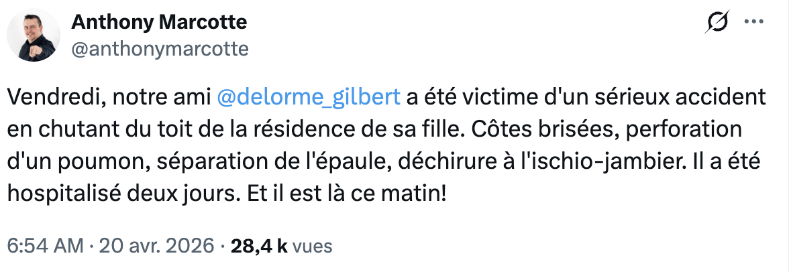The image size is (789, 272).
Task: View the 28,4 k views count
Action: (x=259, y=246)
